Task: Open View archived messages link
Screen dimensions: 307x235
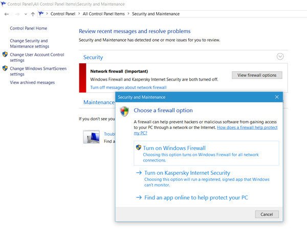Action: point(32,83)
